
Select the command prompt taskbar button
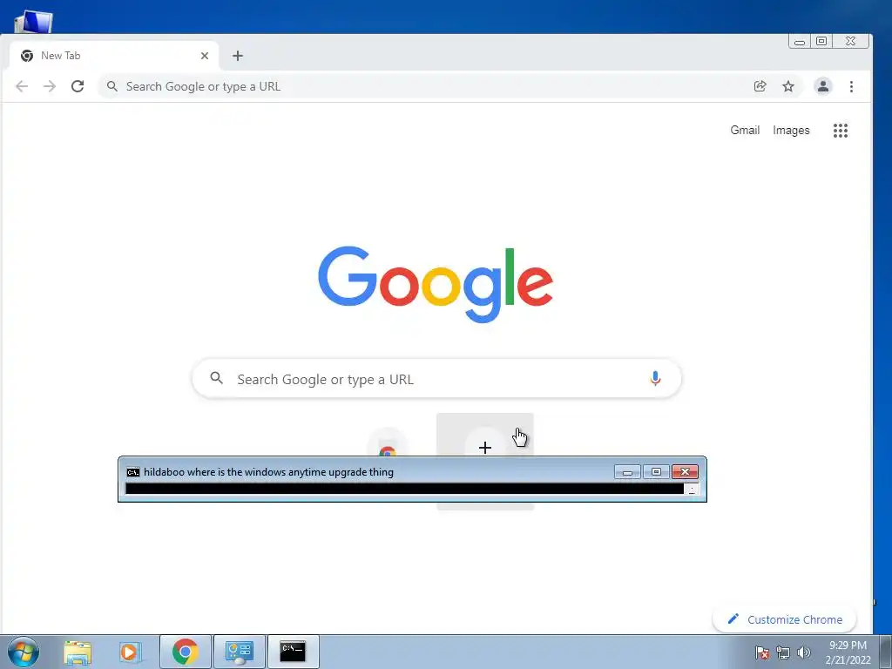tap(293, 652)
